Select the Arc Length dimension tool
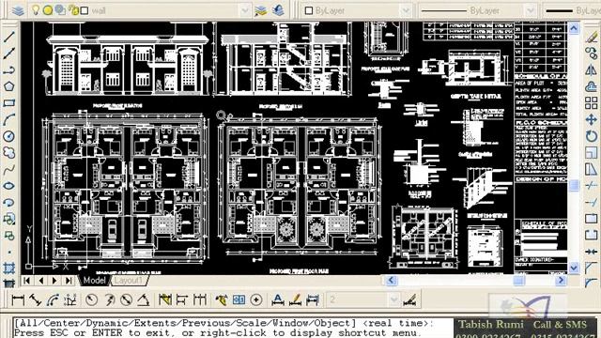 coord(53,300)
